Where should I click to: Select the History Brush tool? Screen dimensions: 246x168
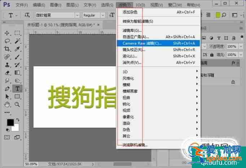pos(17,65)
